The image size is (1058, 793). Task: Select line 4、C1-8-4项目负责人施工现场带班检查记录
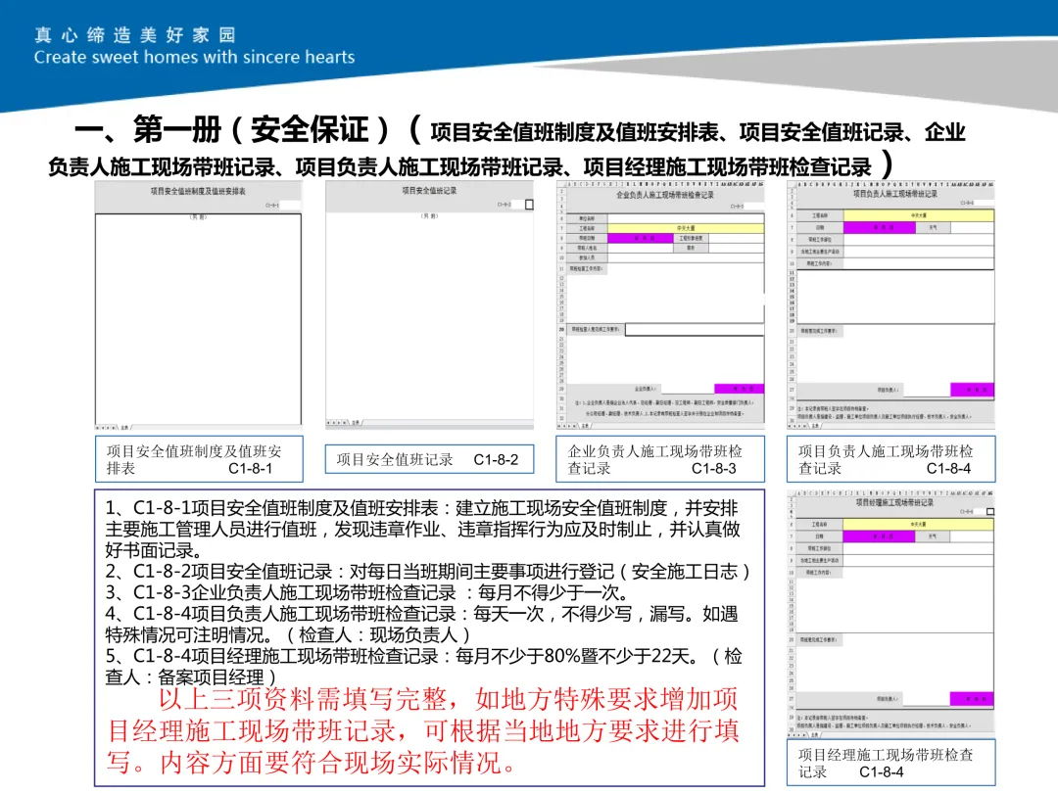point(422,625)
